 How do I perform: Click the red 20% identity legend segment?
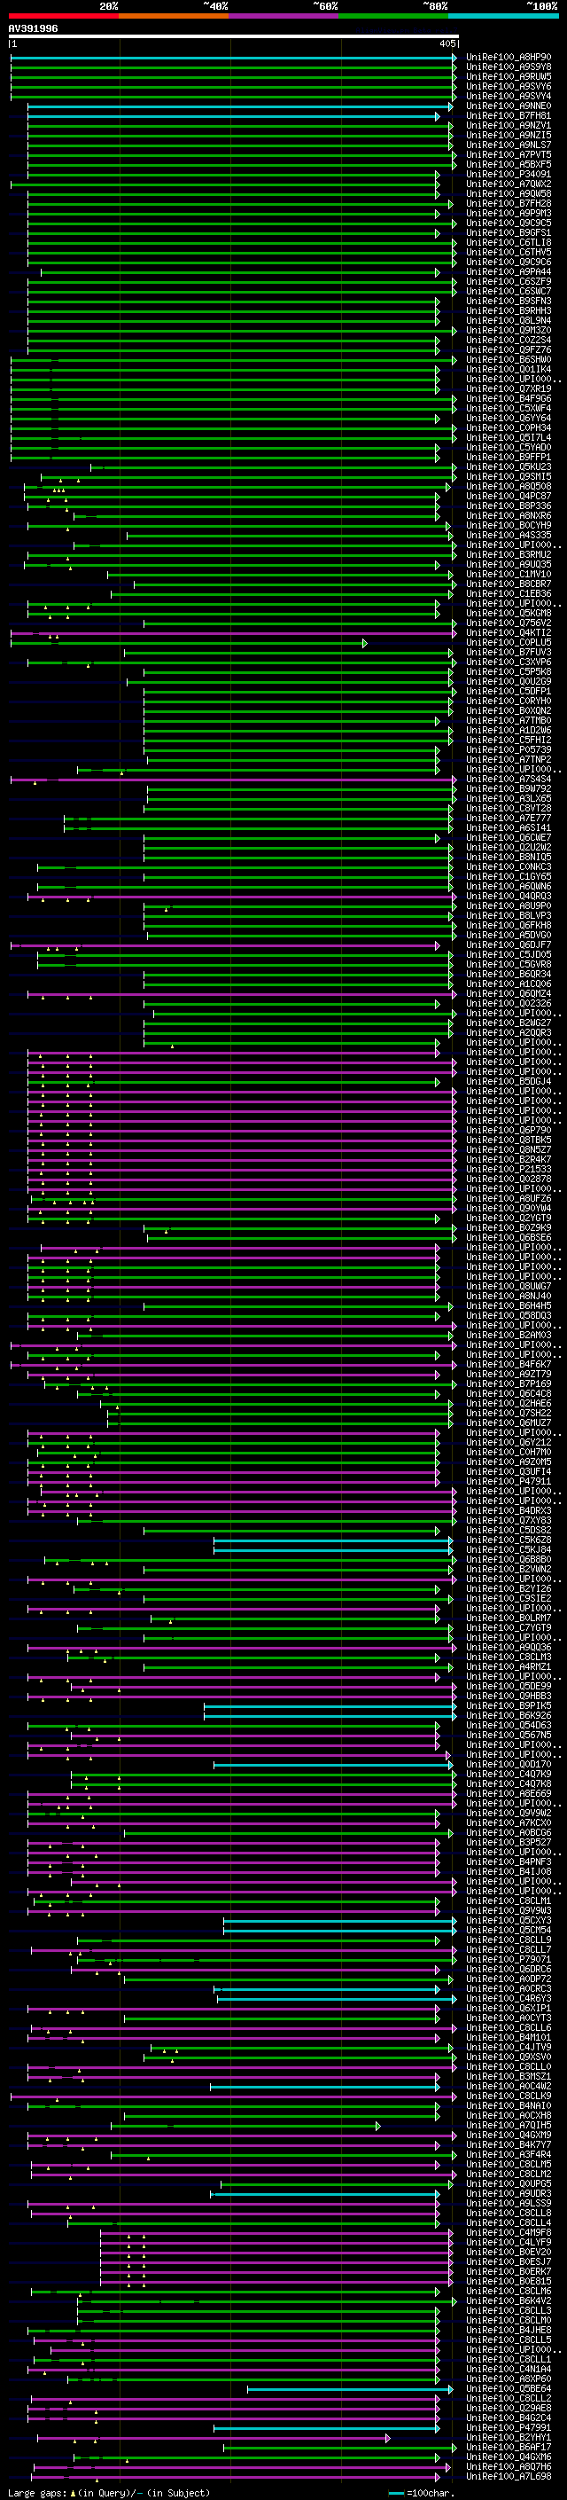(x=63, y=16)
